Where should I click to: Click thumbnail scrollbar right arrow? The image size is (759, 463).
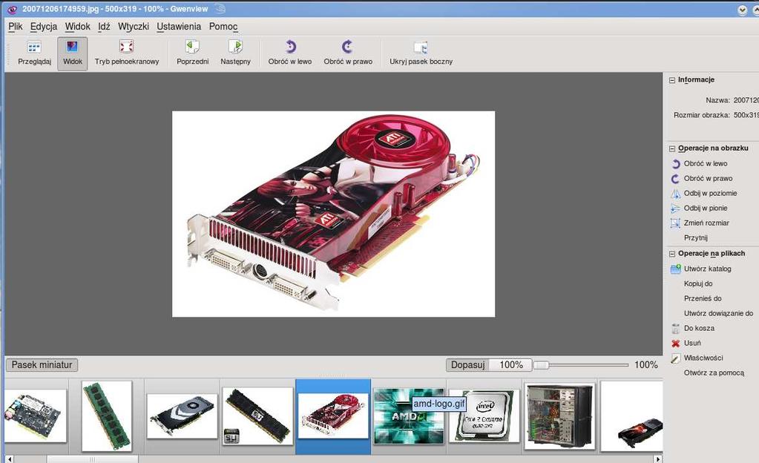pyautogui.click(x=657, y=459)
